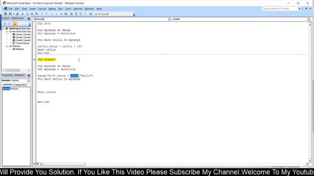Close the Project - VBAProject panel

(28, 19)
